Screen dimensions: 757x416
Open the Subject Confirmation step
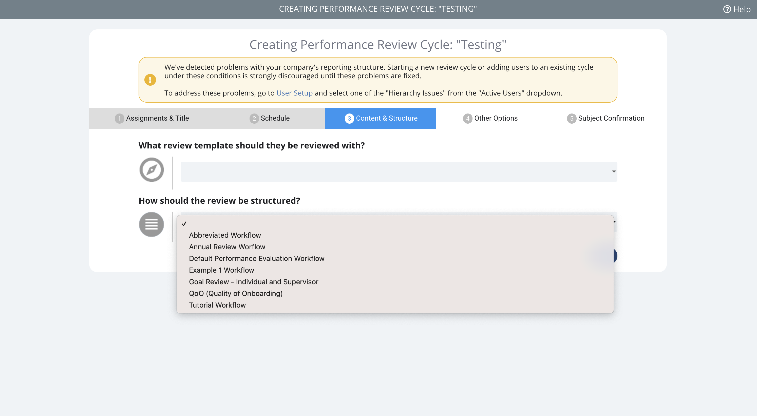click(605, 118)
